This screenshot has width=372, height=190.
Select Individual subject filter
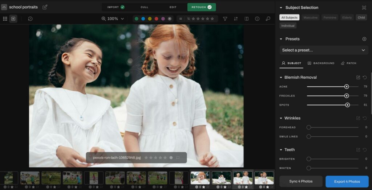[x=288, y=26]
